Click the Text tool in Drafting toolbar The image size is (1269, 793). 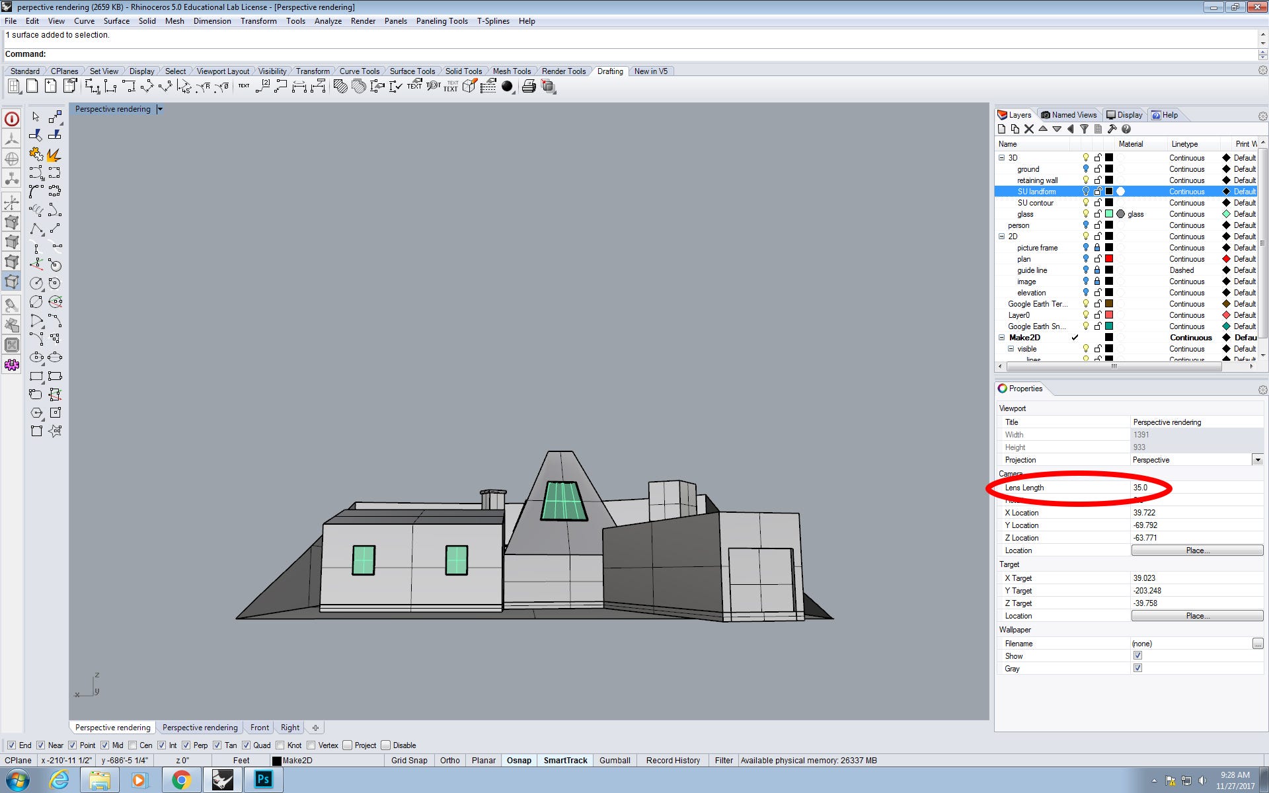pyautogui.click(x=244, y=86)
